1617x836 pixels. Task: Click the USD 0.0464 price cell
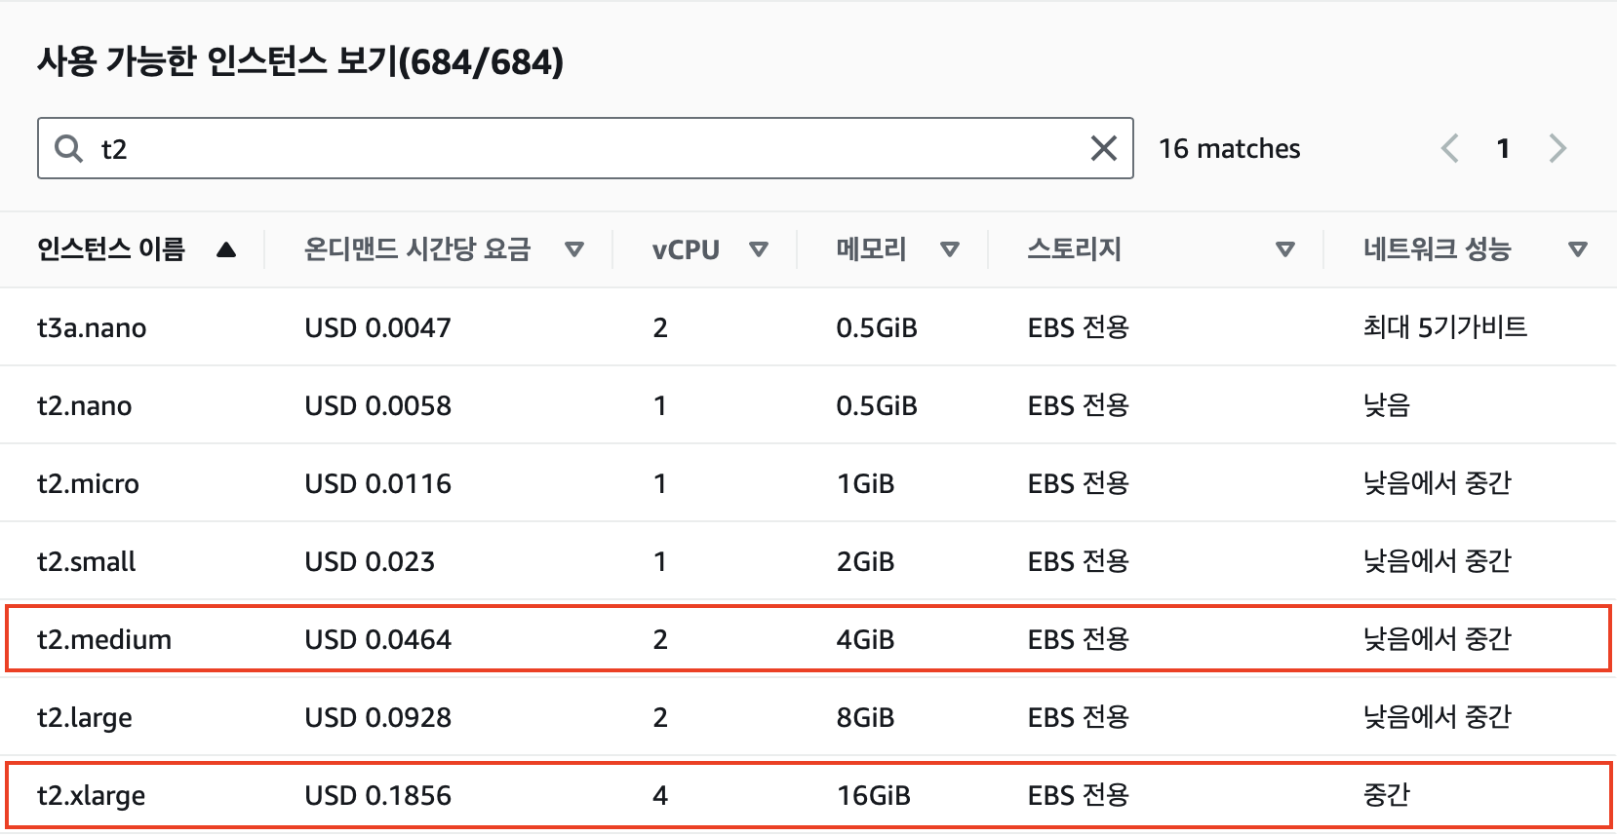pos(377,639)
